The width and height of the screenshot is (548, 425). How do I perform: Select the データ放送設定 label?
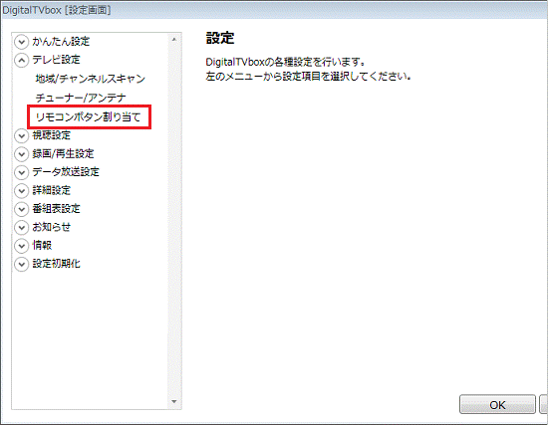[x=66, y=172]
